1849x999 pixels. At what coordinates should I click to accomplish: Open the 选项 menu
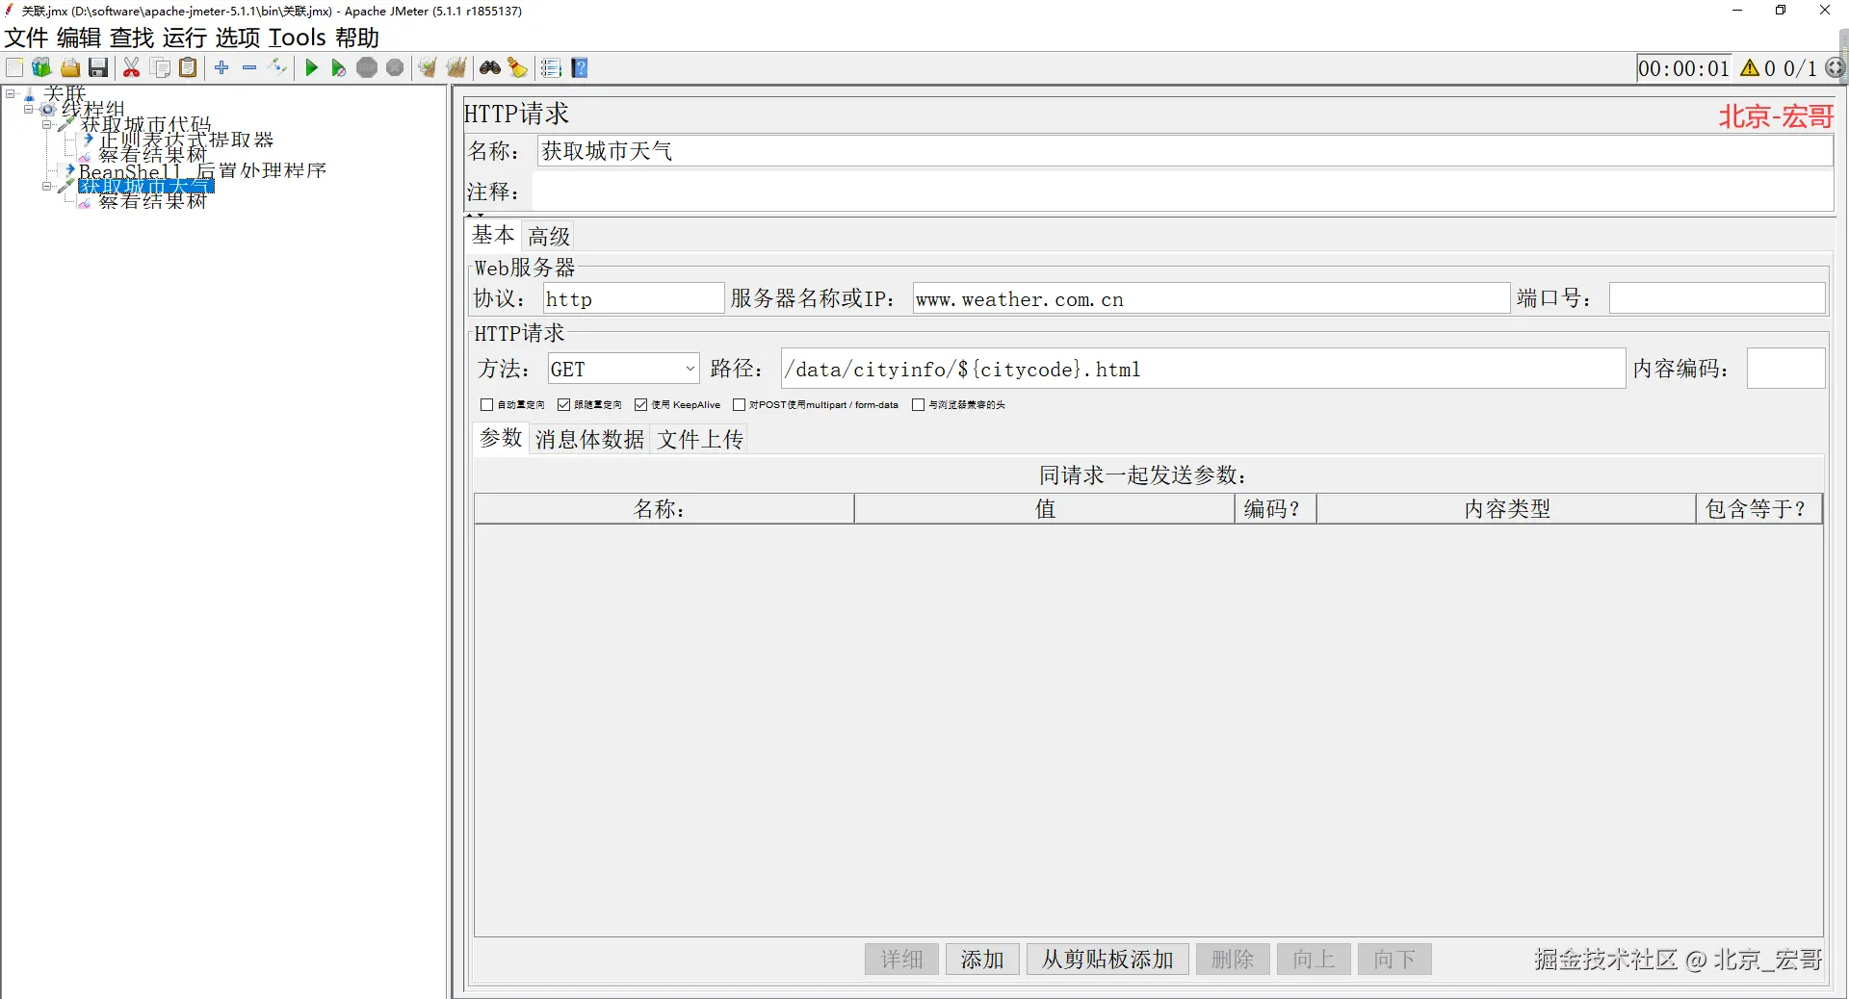tap(238, 38)
